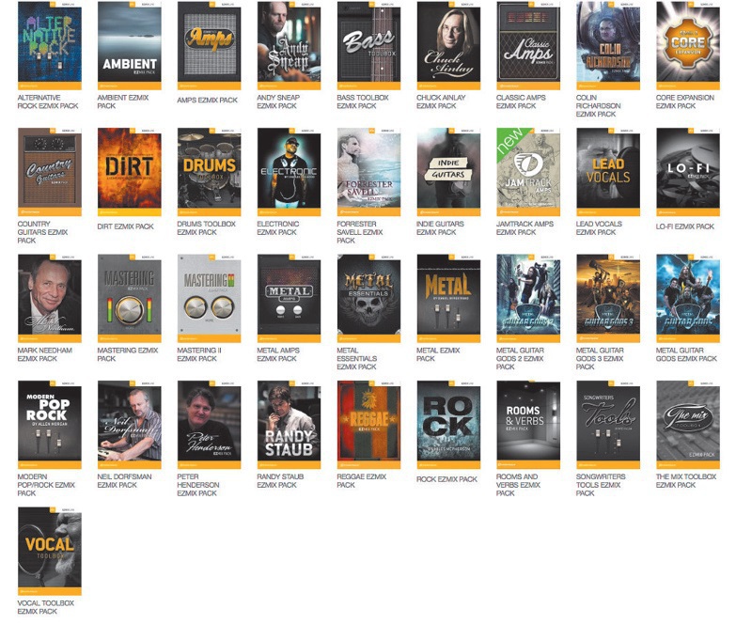Viewport: 736px width, 624px height.
Task: Open the Peter Henderson pack cover
Action: pyautogui.click(x=209, y=425)
